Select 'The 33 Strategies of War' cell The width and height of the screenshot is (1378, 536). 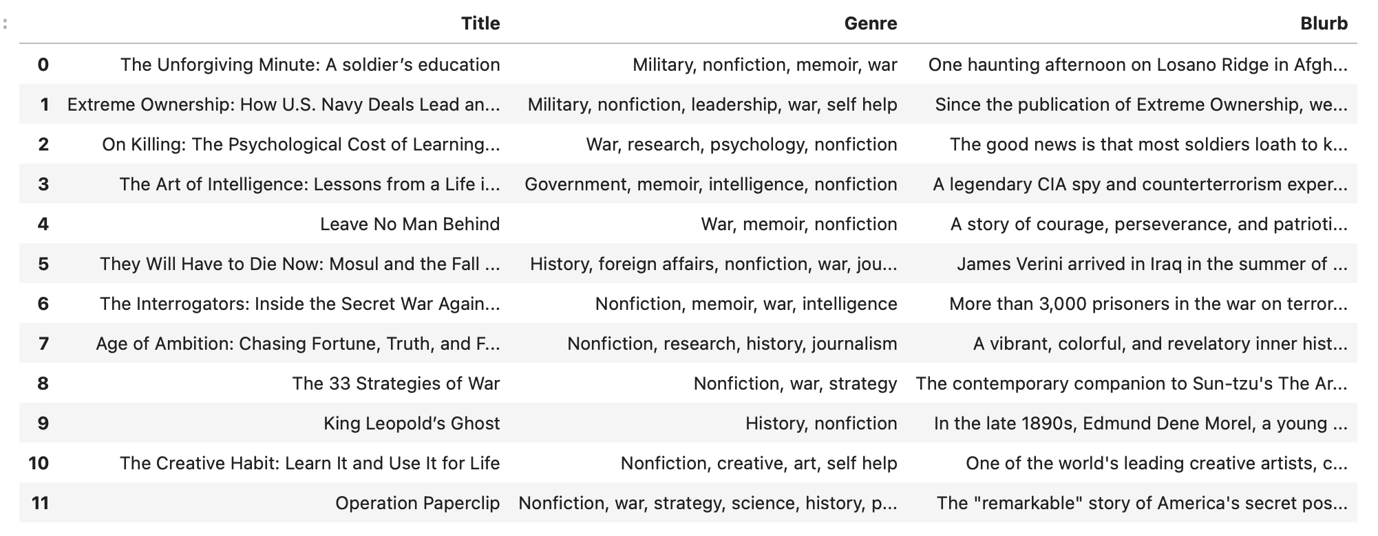click(x=396, y=383)
